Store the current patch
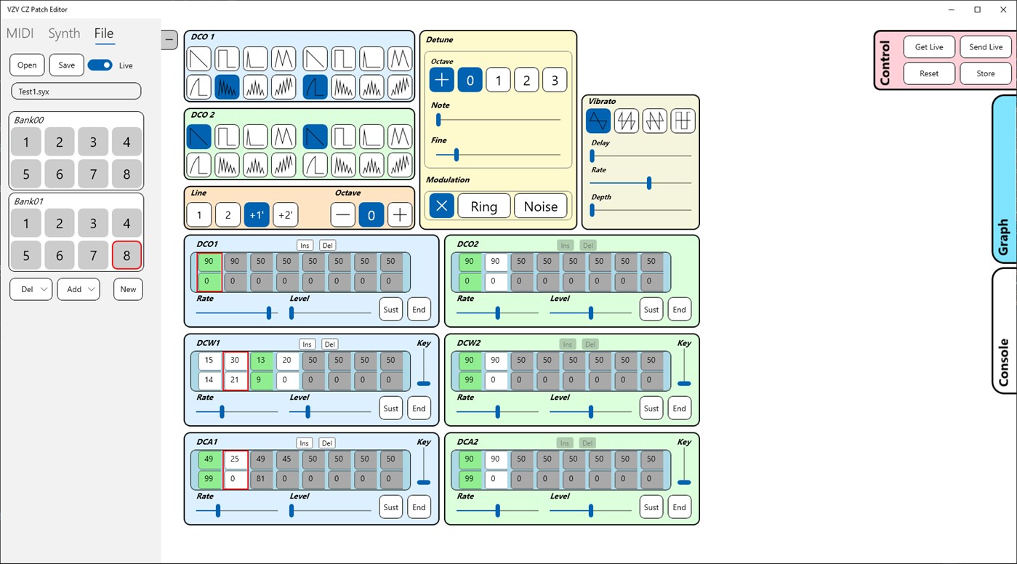Image resolution: width=1017 pixels, height=564 pixels. coord(985,73)
